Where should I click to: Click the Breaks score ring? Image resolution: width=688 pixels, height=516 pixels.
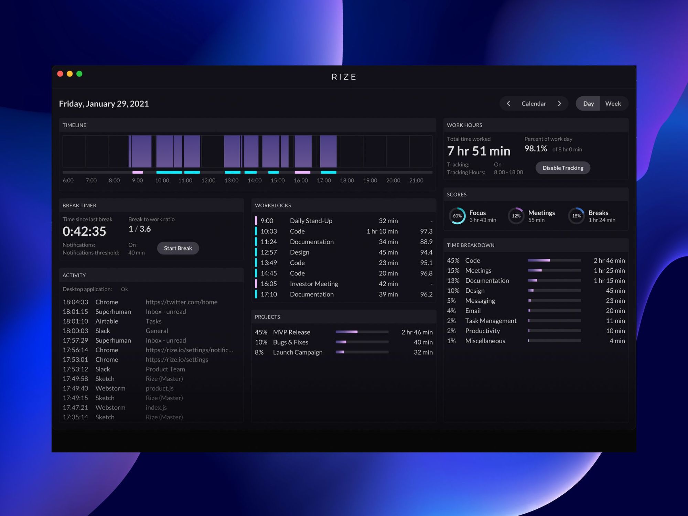(576, 216)
